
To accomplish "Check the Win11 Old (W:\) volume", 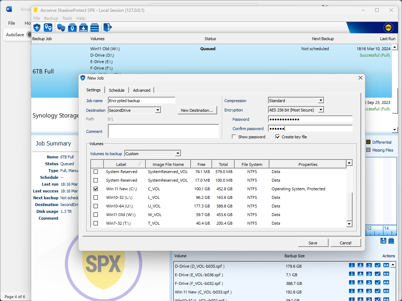I will click(96, 215).
